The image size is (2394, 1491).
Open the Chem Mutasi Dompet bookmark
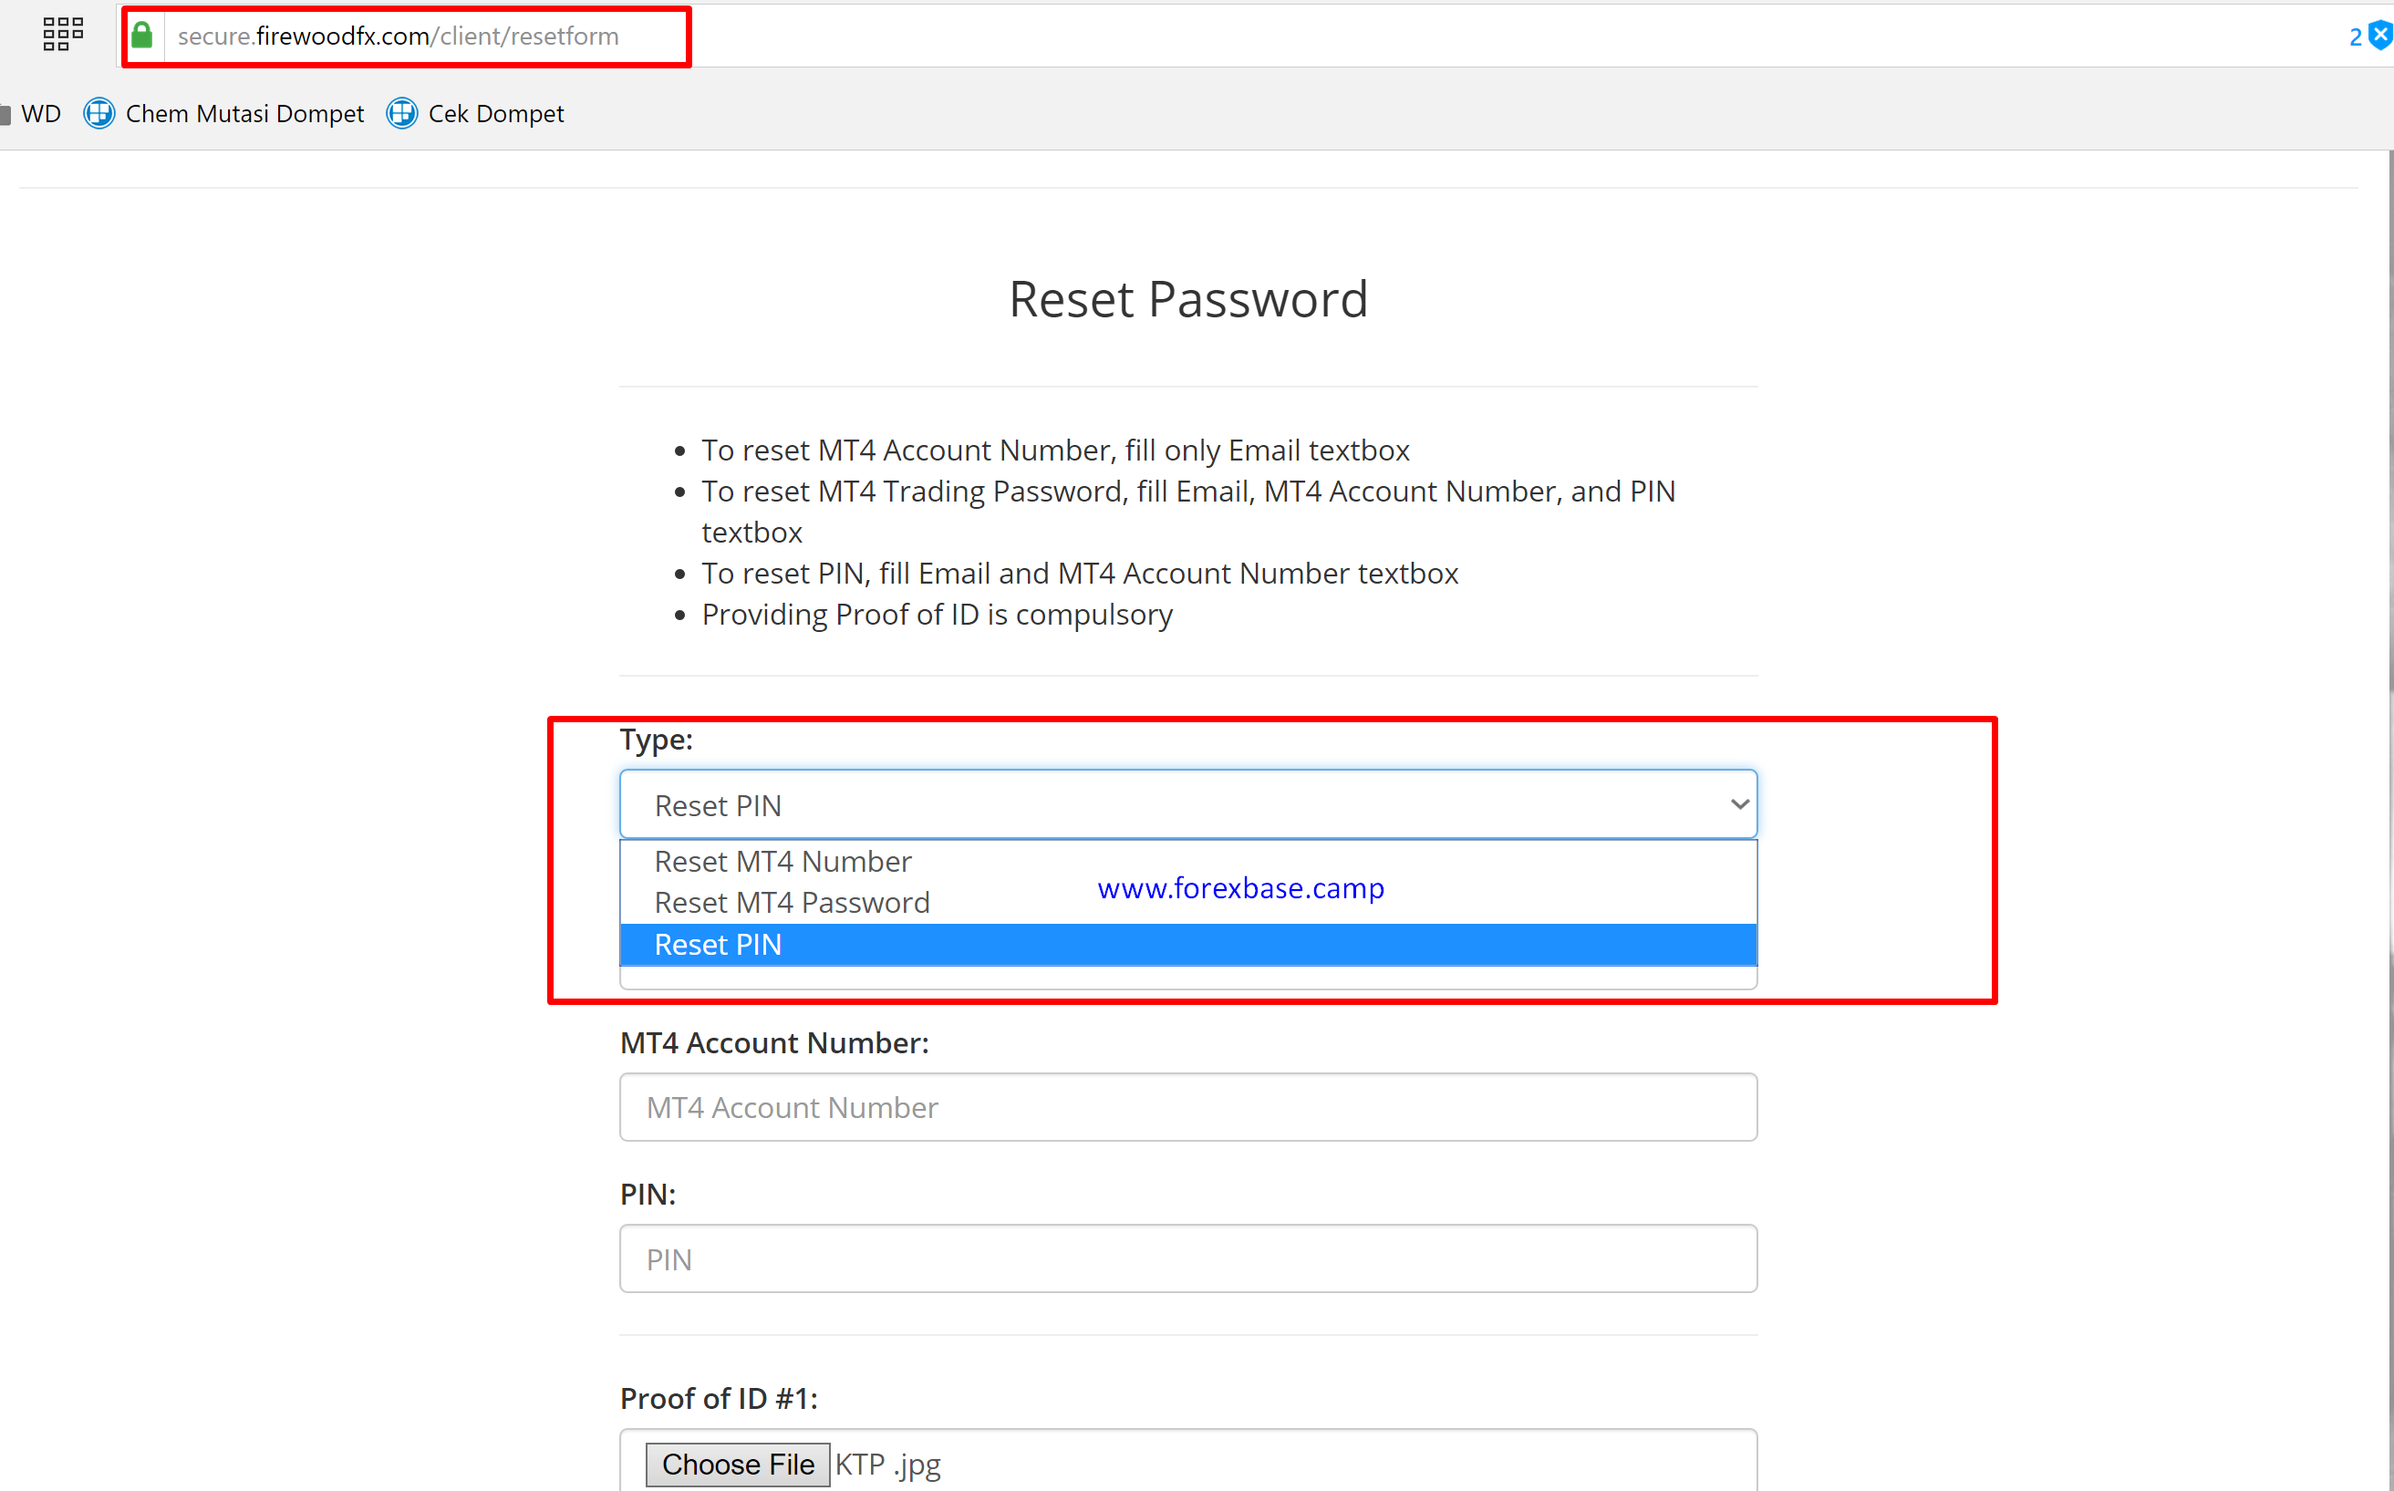point(244,113)
